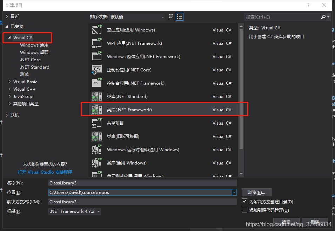
Task: Collapse the Visual C# tree node
Action: (x=9, y=37)
